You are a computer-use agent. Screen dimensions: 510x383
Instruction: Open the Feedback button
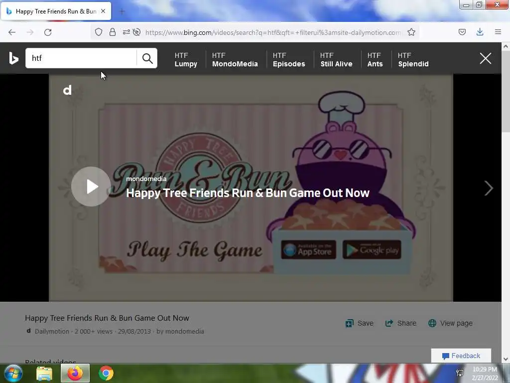(x=461, y=356)
